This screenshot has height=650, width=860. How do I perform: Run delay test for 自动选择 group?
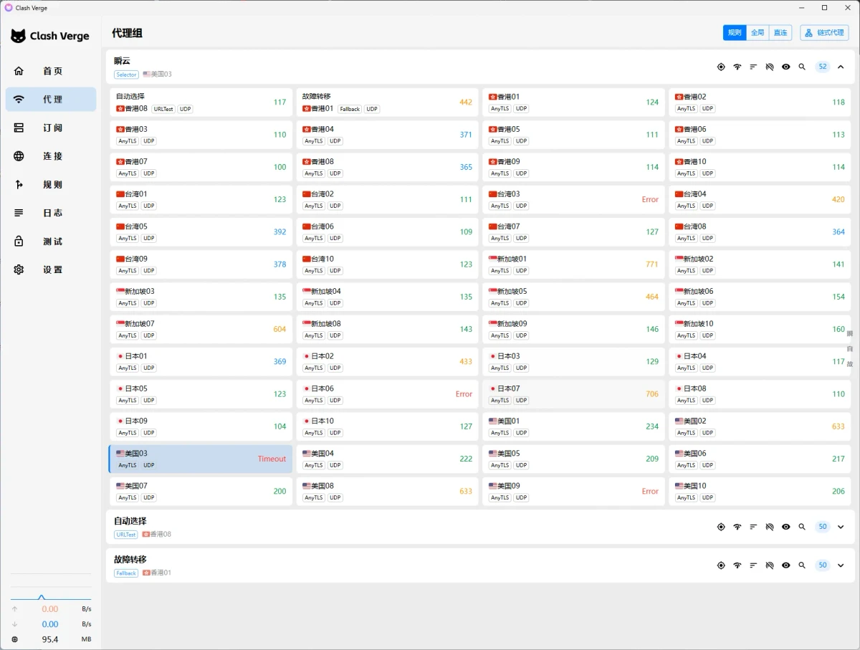pyautogui.click(x=737, y=527)
